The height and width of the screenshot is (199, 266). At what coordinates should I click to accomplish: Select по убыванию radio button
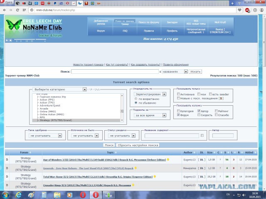point(136,103)
